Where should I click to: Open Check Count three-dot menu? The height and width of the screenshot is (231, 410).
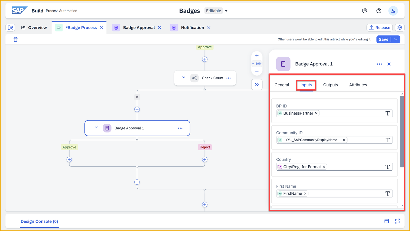click(229, 78)
